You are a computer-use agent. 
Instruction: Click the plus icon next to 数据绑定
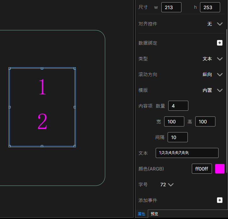click(220, 43)
